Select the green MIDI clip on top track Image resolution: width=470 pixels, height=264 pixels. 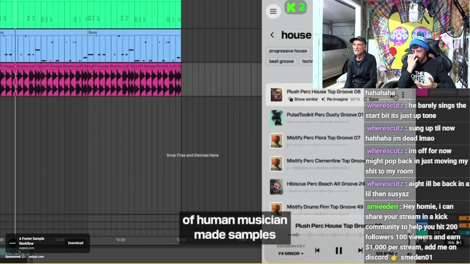(x=90, y=14)
